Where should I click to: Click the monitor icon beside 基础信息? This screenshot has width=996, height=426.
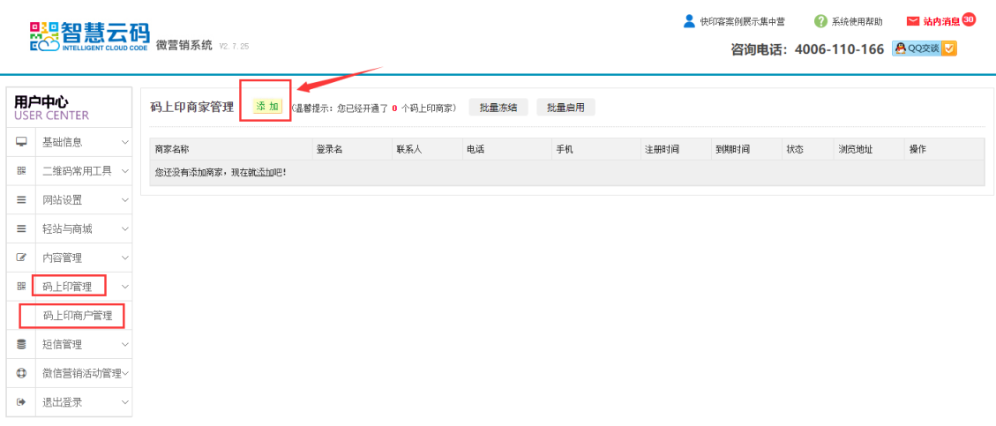pos(21,142)
